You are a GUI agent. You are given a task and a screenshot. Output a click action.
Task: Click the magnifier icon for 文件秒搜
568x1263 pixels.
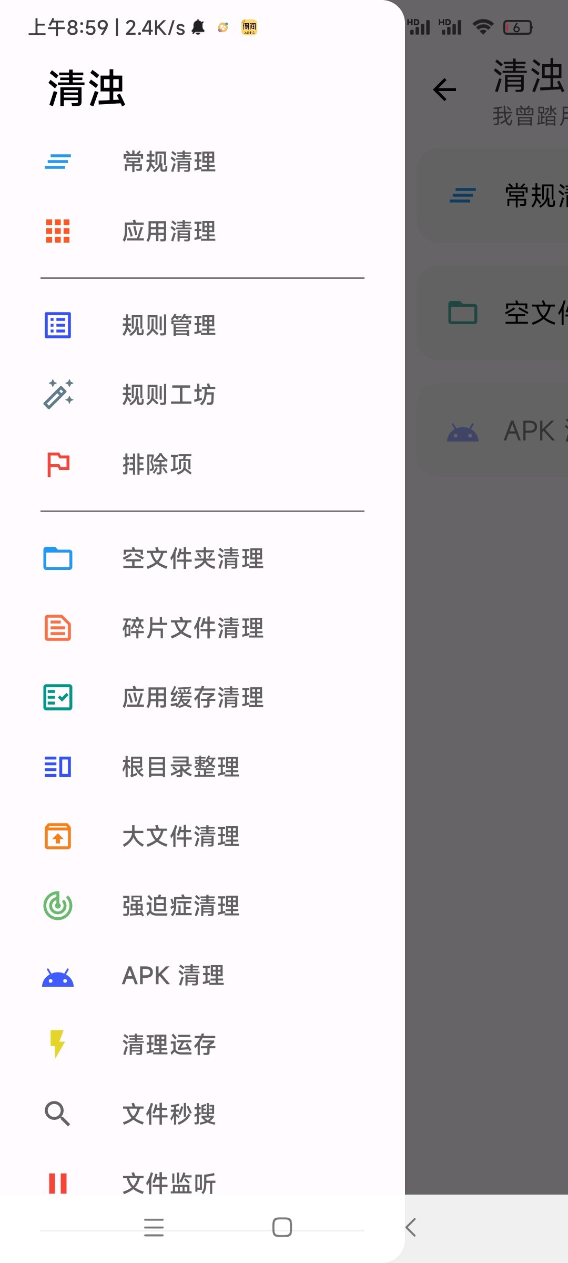57,1114
